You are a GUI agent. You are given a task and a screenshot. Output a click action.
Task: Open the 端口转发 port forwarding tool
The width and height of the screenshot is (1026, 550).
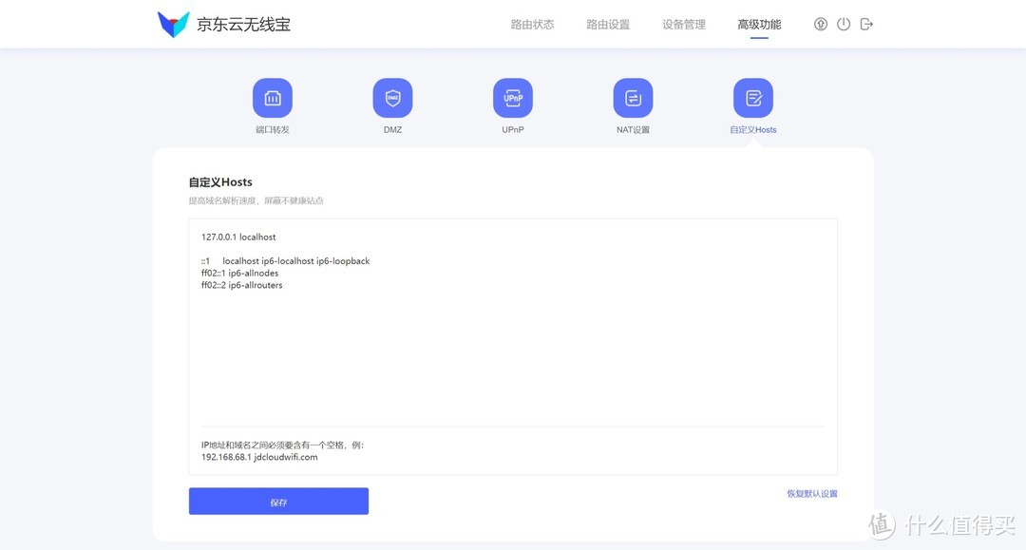tap(273, 96)
